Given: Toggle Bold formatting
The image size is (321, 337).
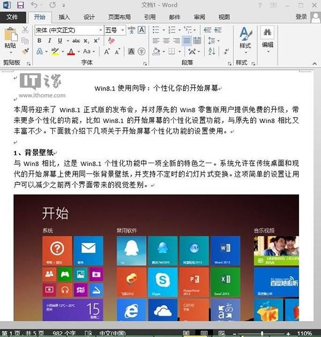Looking at the screenshot, I should pyautogui.click(x=39, y=41).
